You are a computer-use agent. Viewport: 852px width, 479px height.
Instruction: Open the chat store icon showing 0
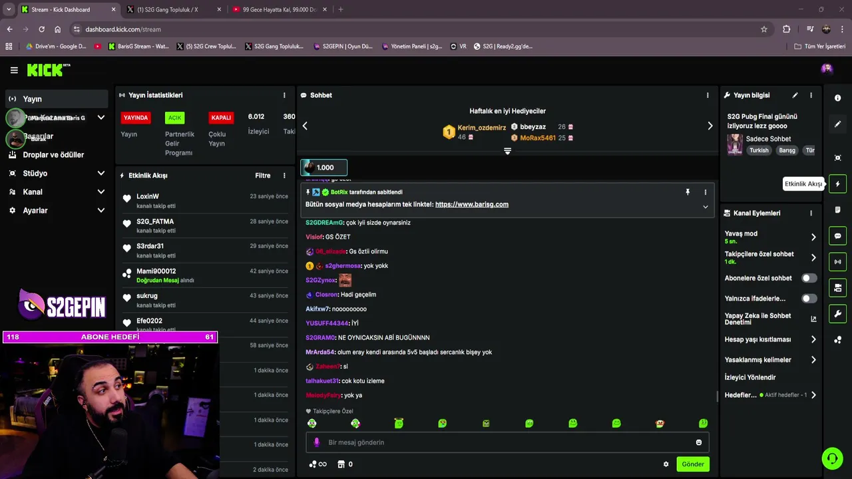tap(345, 464)
